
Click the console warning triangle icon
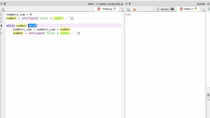point(134,9)
